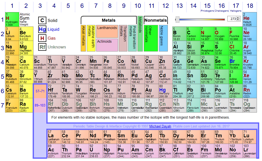
Task: Select the Oganesson (Og) element cell
Action: pos(249,105)
